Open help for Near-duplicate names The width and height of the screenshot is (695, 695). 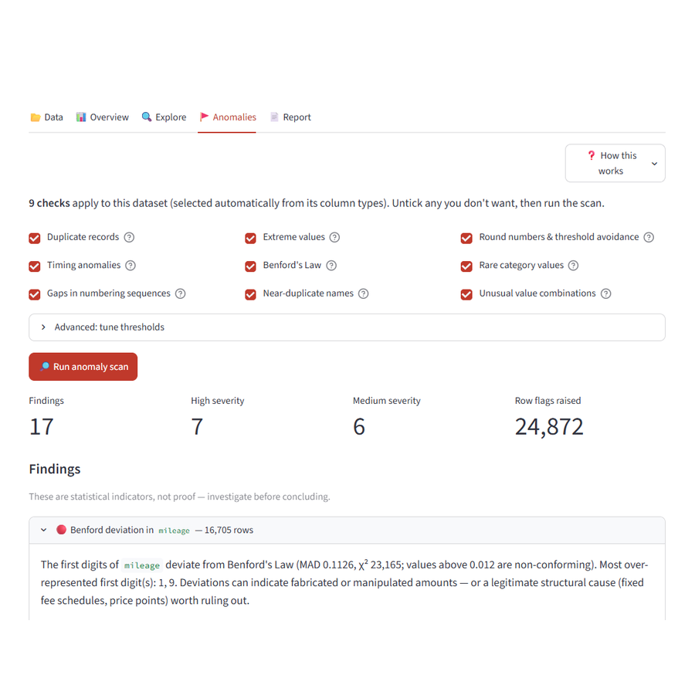tap(364, 293)
